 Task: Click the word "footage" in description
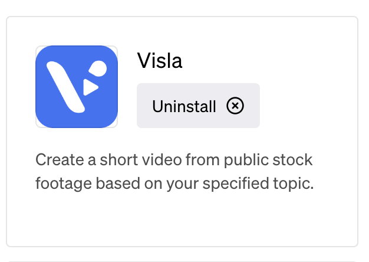pos(64,184)
